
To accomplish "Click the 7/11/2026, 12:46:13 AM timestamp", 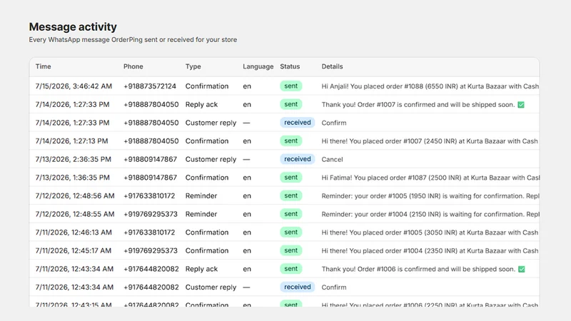I will pos(74,233).
